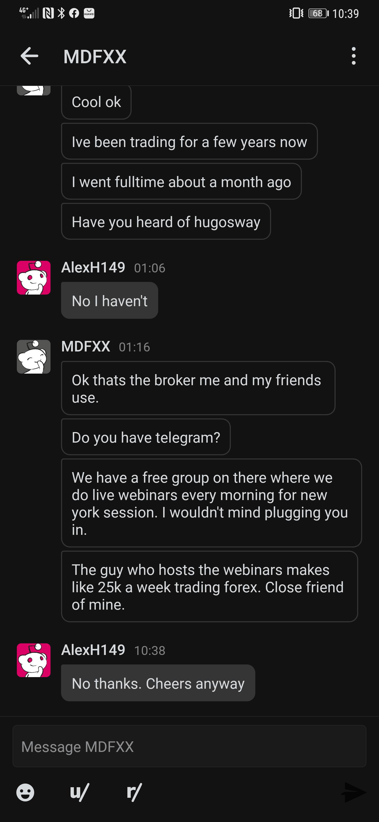The width and height of the screenshot is (379, 822).
Task: Select the "Do you have telegram?" message
Action: pyautogui.click(x=146, y=437)
